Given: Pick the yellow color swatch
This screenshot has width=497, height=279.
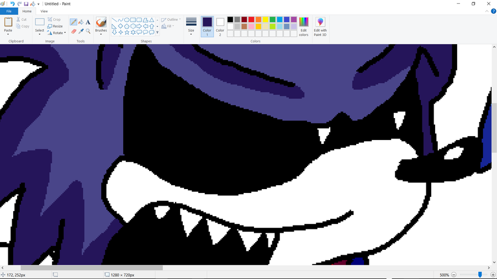Looking at the screenshot, I should coord(265,20).
